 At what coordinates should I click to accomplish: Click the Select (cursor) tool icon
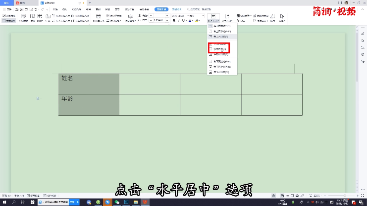click(x=281, y=18)
